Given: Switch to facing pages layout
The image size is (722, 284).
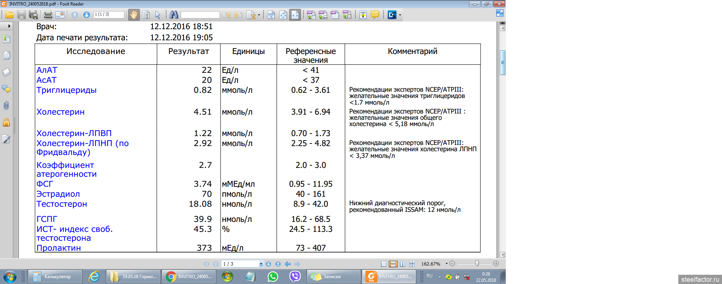Looking at the screenshot, I should pos(402,264).
